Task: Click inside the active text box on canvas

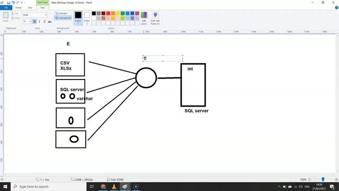Action: (x=163, y=58)
